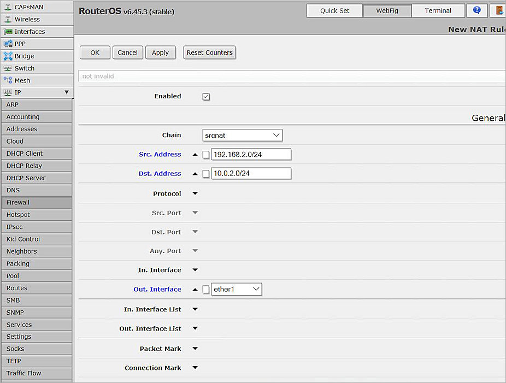Click inside the Dst. Address input field
This screenshot has width=506, height=383.
[251, 173]
